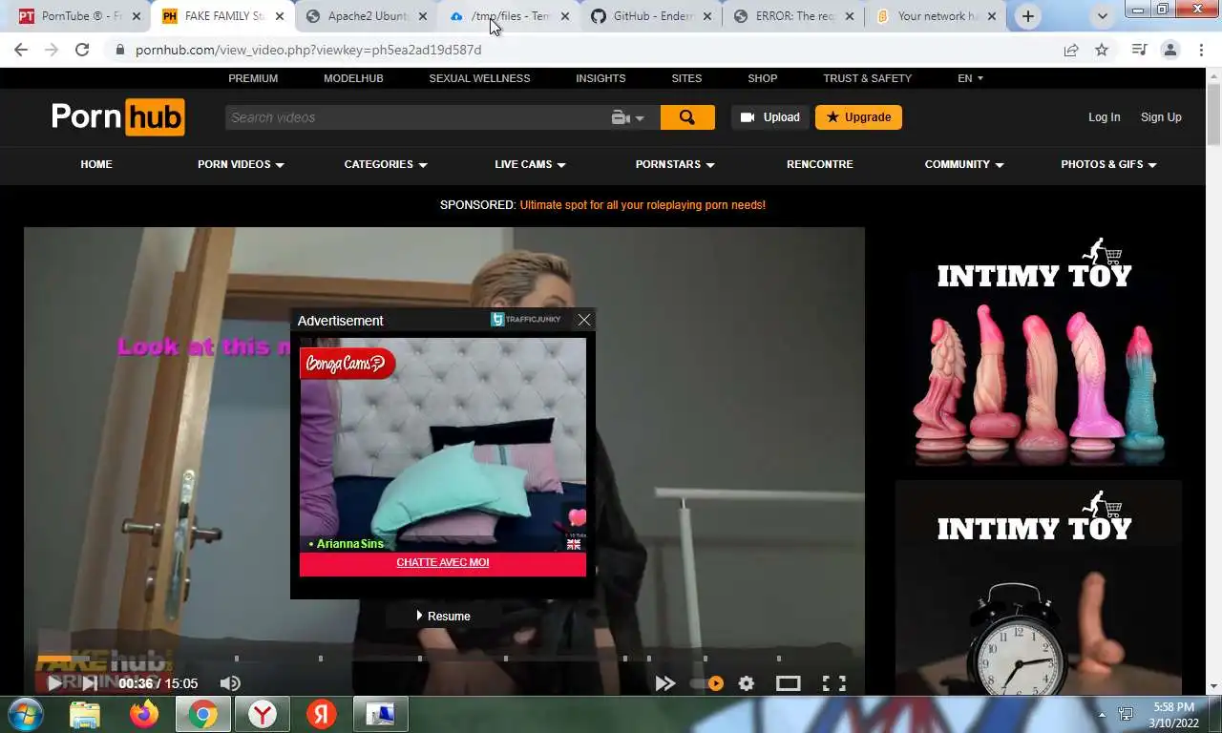Open the Windows Start button
Screen dimensions: 1222x733
coord(25,714)
